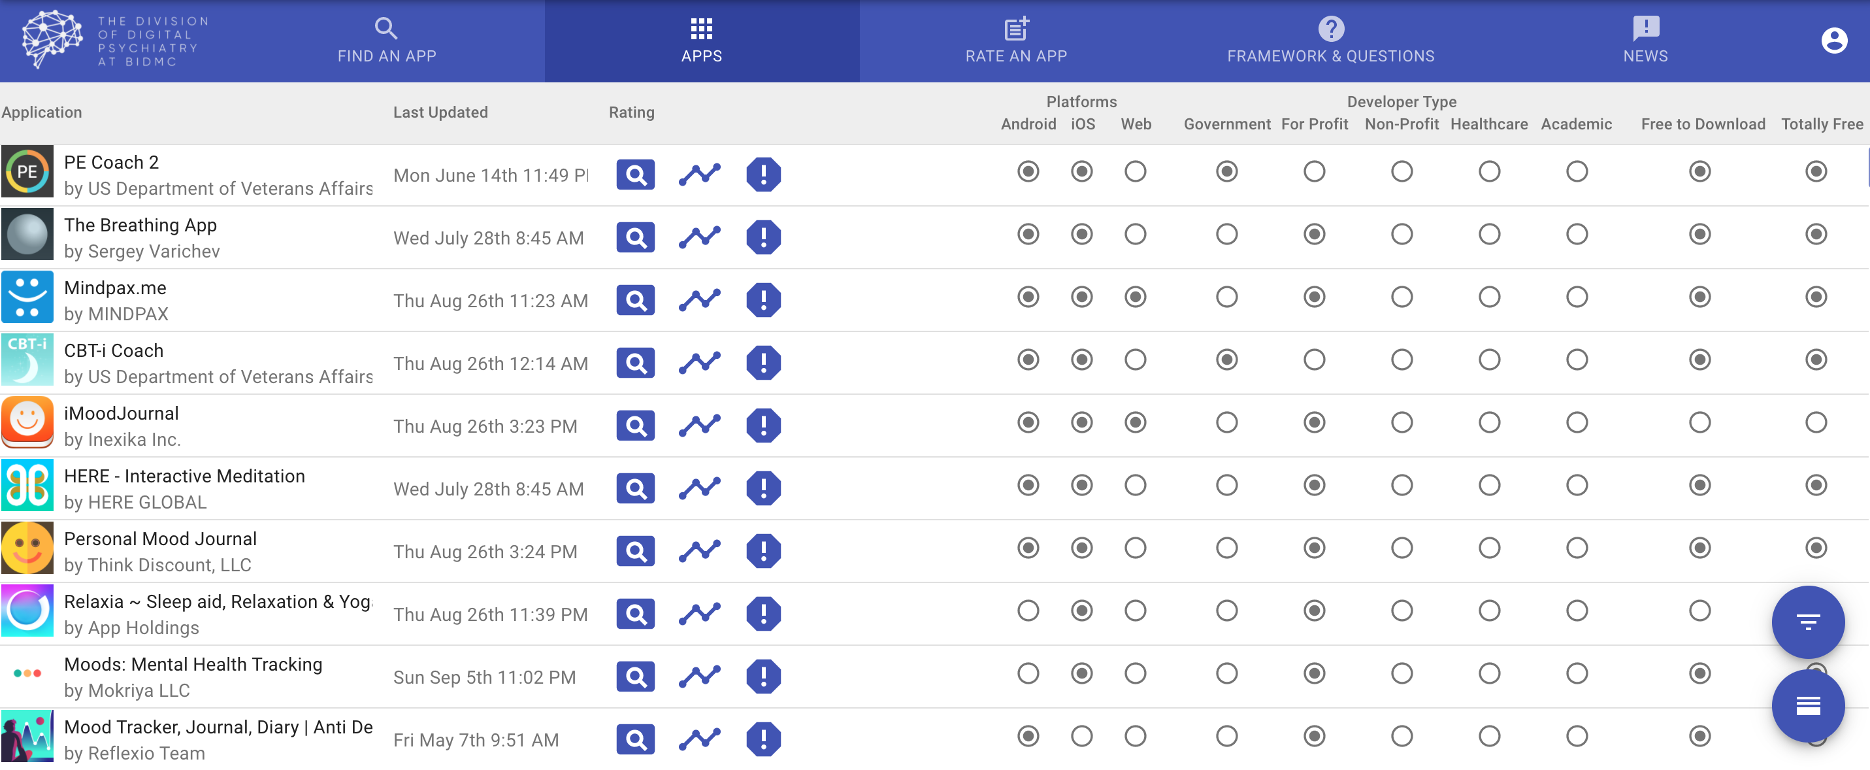Click Relaxia exclamation alert icon

pos(763,614)
